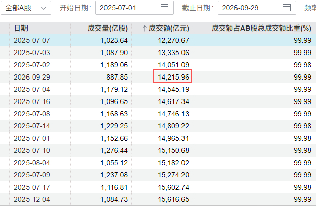This screenshot has width=316, height=206.
Task: Click the sort arrow beside 成交额(亿元)
Action: pyautogui.click(x=144, y=28)
